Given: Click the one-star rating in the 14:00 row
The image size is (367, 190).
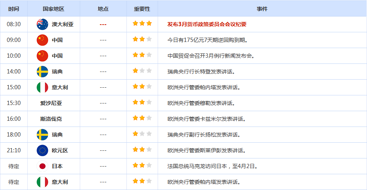Looking at the screenshot, I should pos(142,71).
